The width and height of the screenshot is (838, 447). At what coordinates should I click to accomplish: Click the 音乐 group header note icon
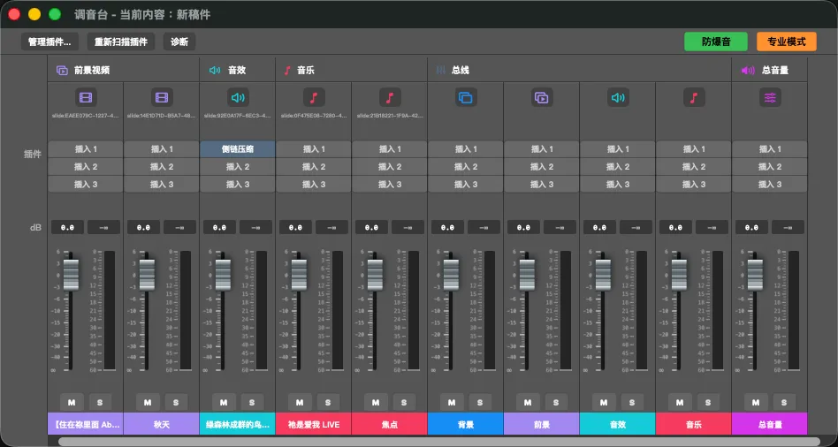pos(287,70)
